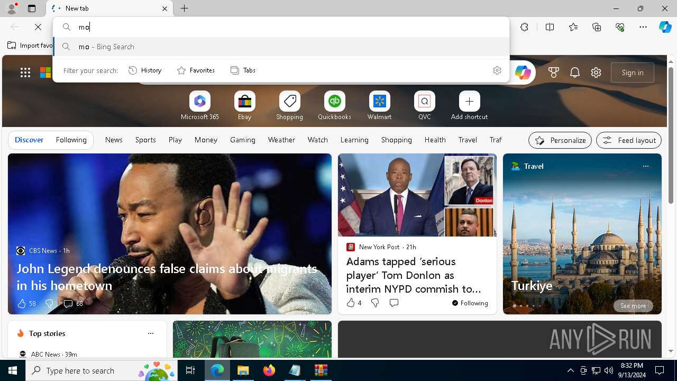Open address bar search settings gear
677x381 pixels.
[x=497, y=70]
